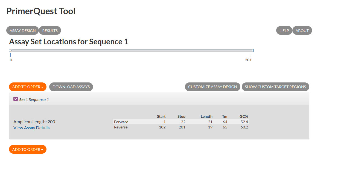Switch to the Results tab
This screenshot has width=338, height=172.
pos(50,31)
